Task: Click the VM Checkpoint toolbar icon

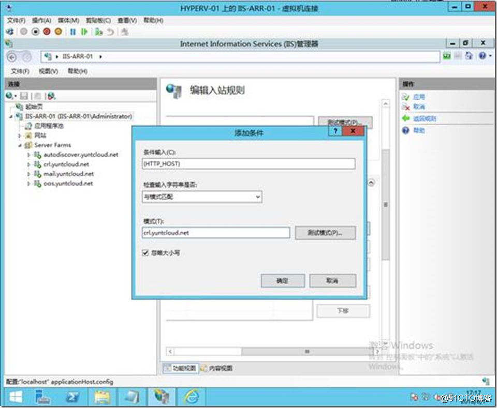Action: coord(98,32)
